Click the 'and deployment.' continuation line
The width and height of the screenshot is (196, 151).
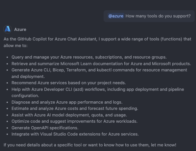point(28,77)
